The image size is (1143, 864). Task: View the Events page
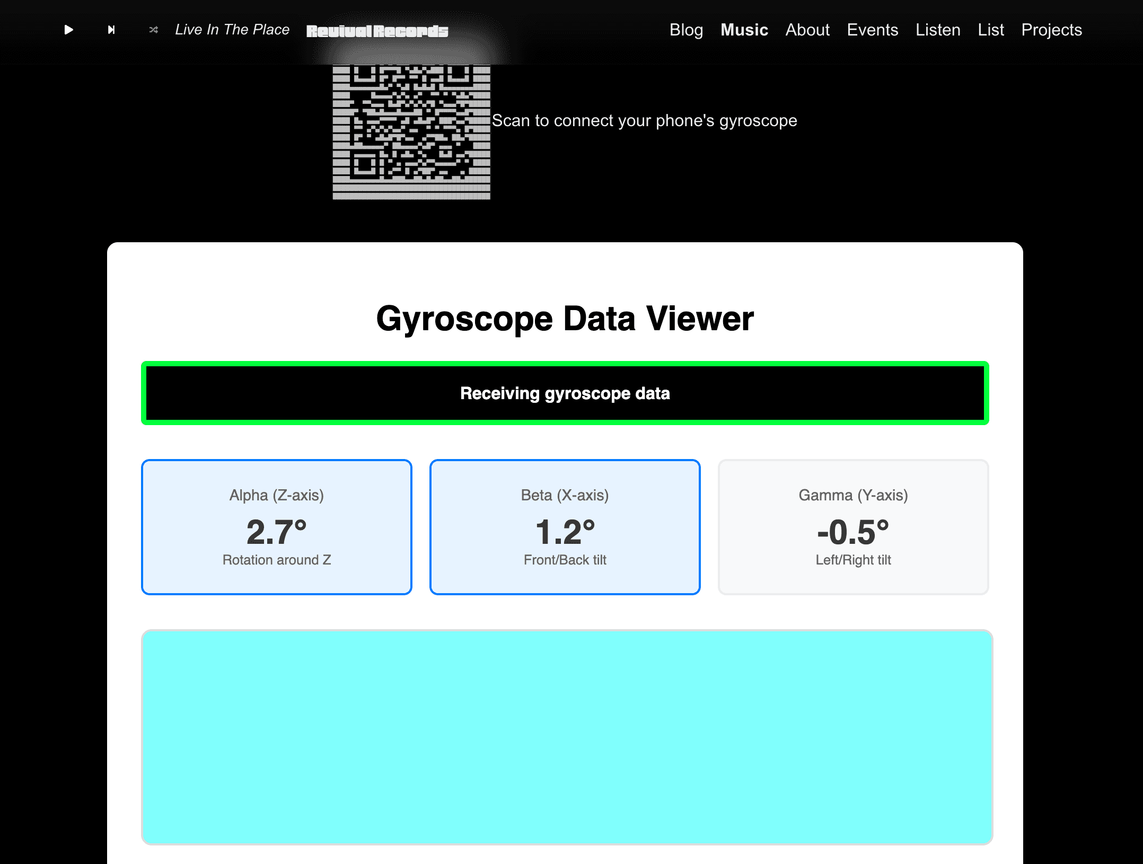pyautogui.click(x=873, y=30)
